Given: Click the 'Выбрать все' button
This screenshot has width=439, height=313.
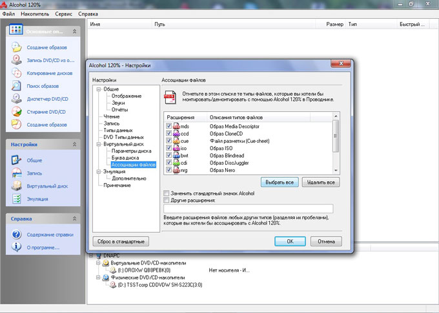Looking at the screenshot, I should pos(280,182).
